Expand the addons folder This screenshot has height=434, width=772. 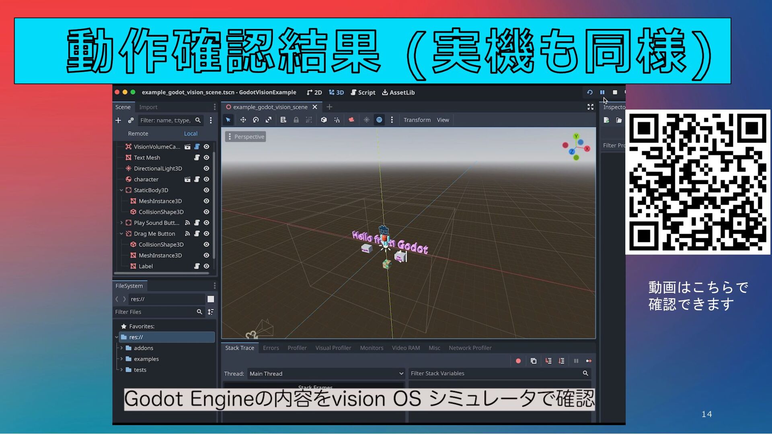click(121, 348)
